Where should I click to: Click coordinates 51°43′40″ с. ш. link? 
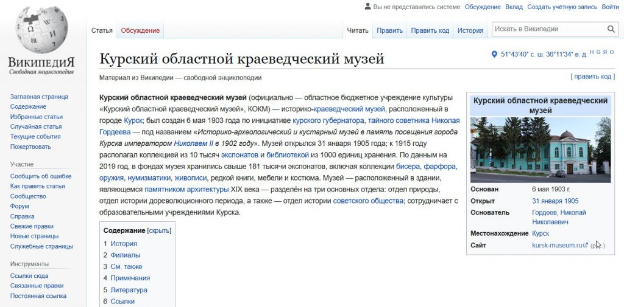[x=544, y=54]
